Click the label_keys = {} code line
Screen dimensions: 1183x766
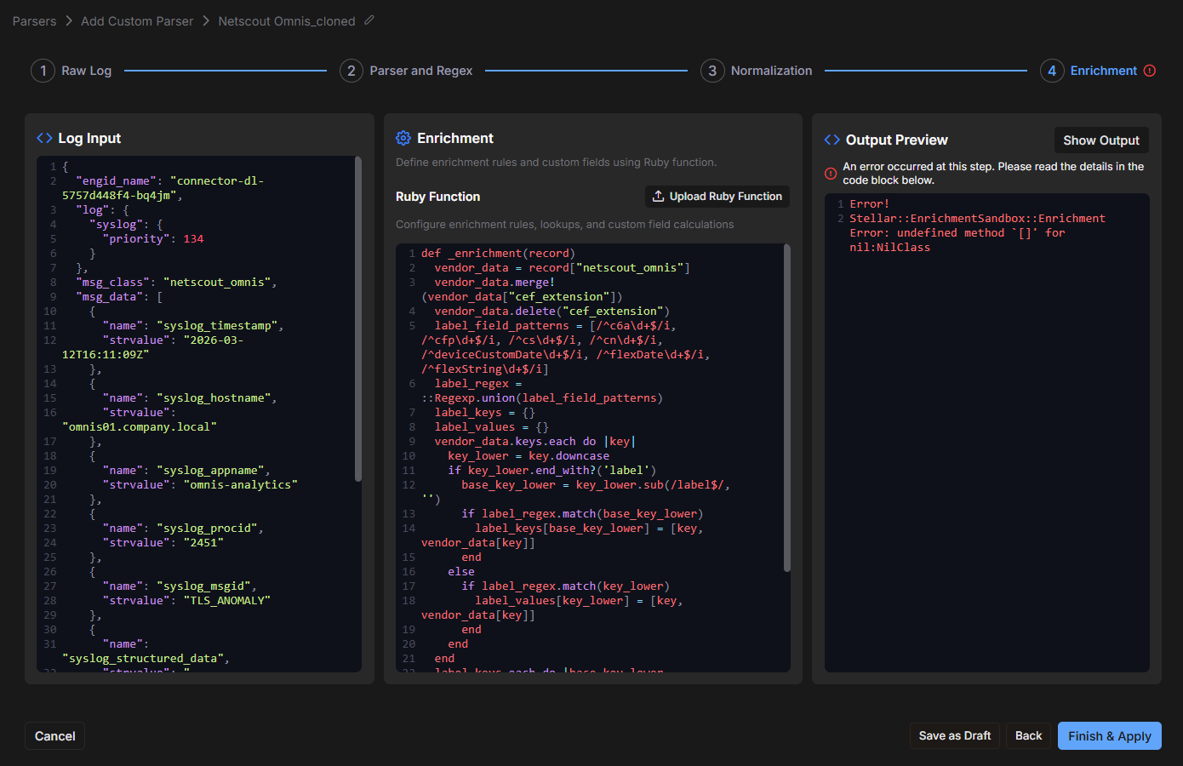(x=485, y=412)
